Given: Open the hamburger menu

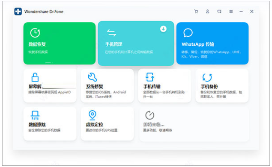Looking at the screenshot, I should (231, 12).
